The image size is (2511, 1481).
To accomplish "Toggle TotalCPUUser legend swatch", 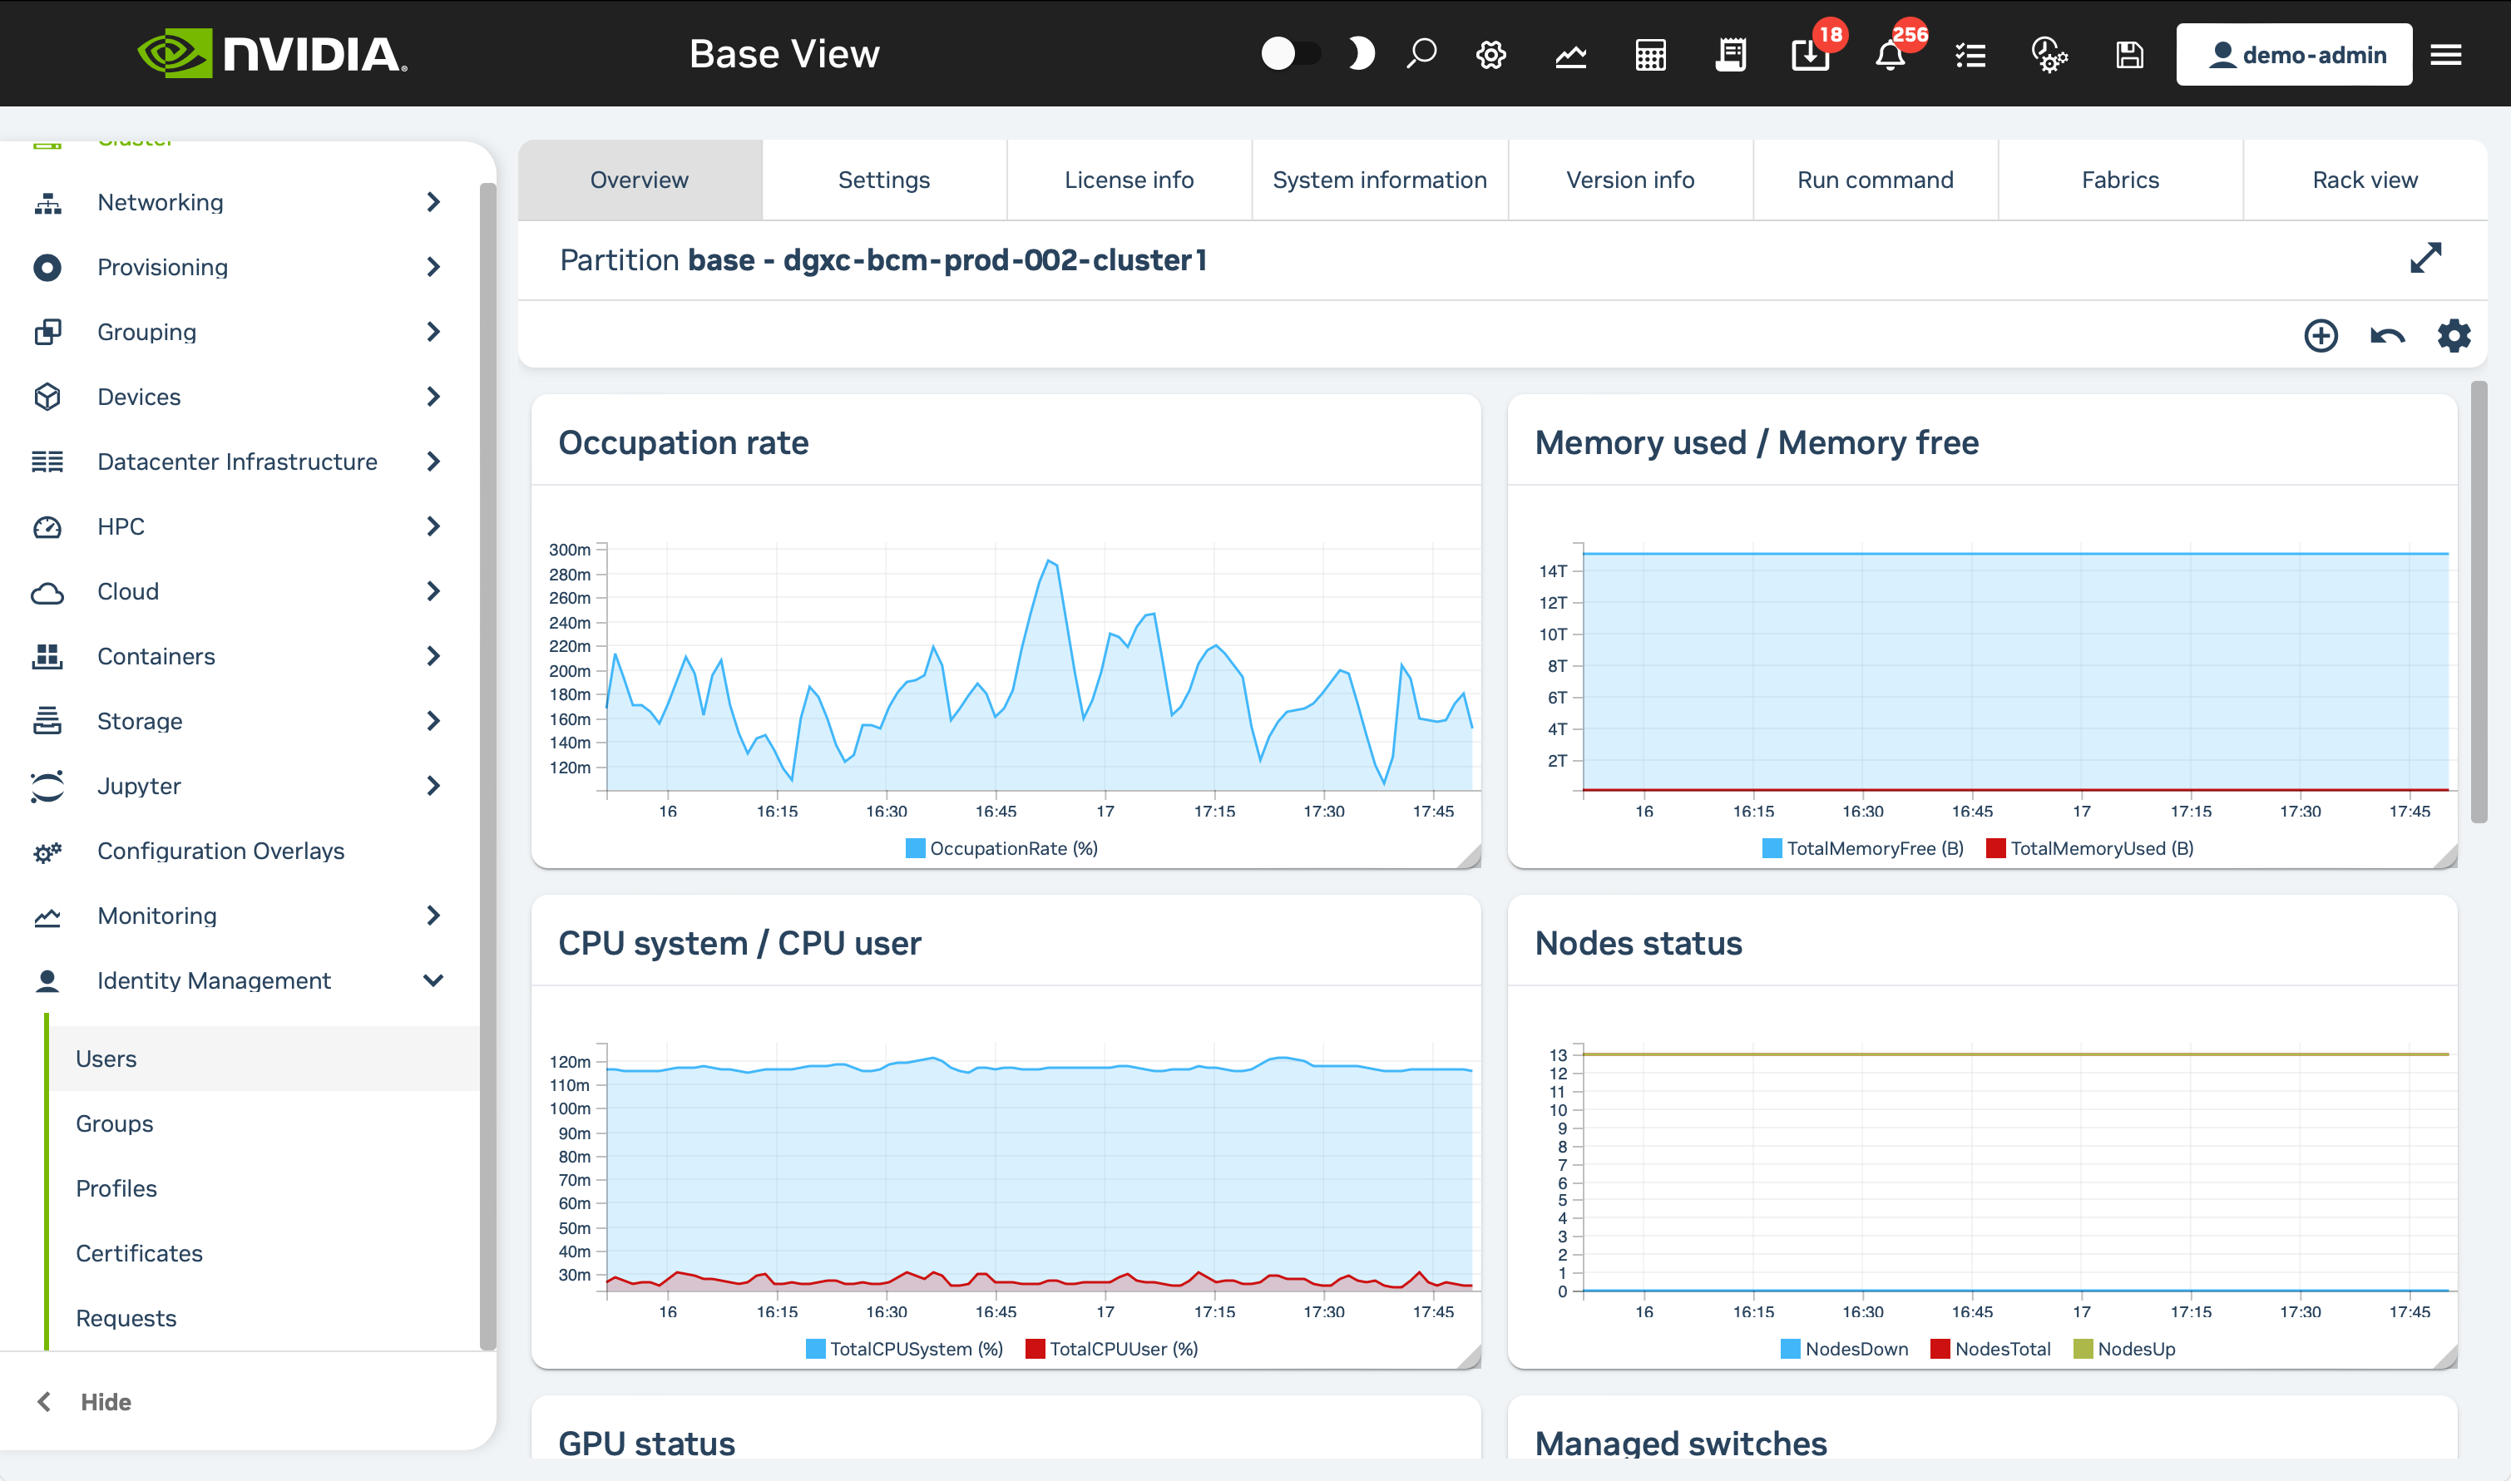I will click(1035, 1350).
